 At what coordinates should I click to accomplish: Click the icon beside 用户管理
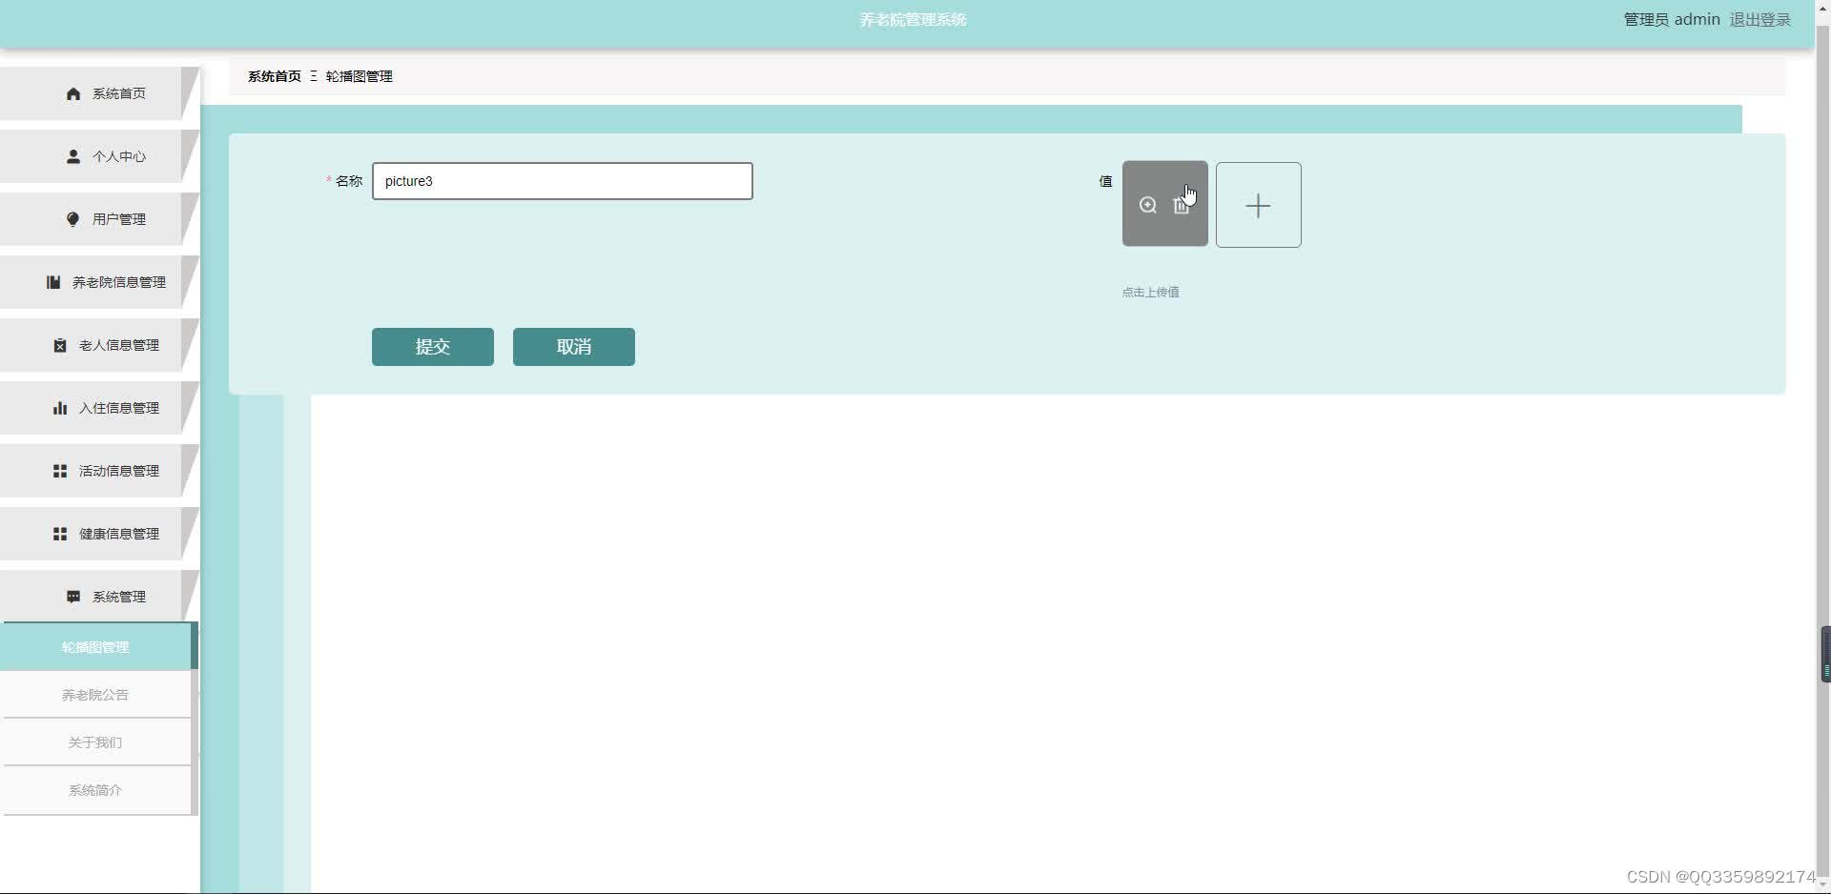click(73, 219)
